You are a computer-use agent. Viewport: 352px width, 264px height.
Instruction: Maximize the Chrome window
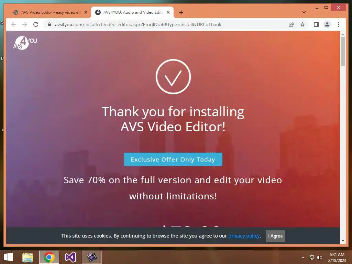[x=326, y=8]
